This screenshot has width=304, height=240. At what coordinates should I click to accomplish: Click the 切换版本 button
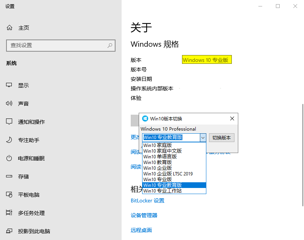(222, 137)
